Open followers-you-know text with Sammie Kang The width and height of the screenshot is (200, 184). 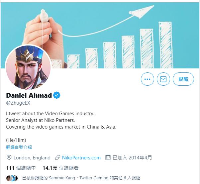81,178
